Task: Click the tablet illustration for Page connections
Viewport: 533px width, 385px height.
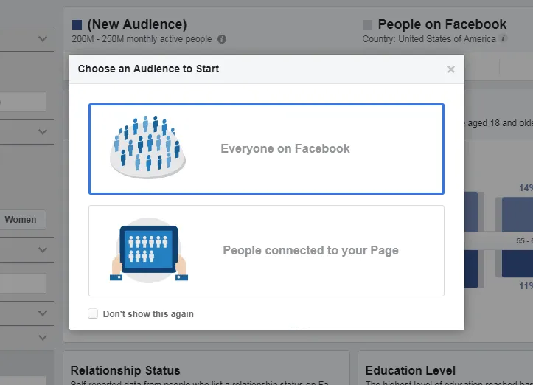Action: 149,250
